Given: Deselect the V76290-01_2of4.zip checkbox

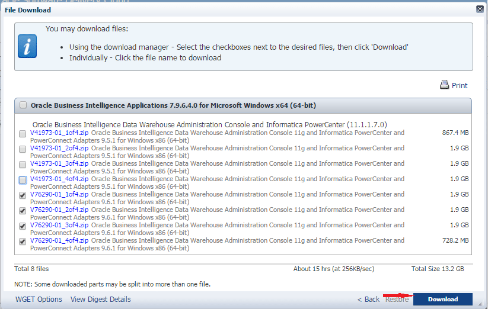Looking at the screenshot, I should (x=23, y=211).
